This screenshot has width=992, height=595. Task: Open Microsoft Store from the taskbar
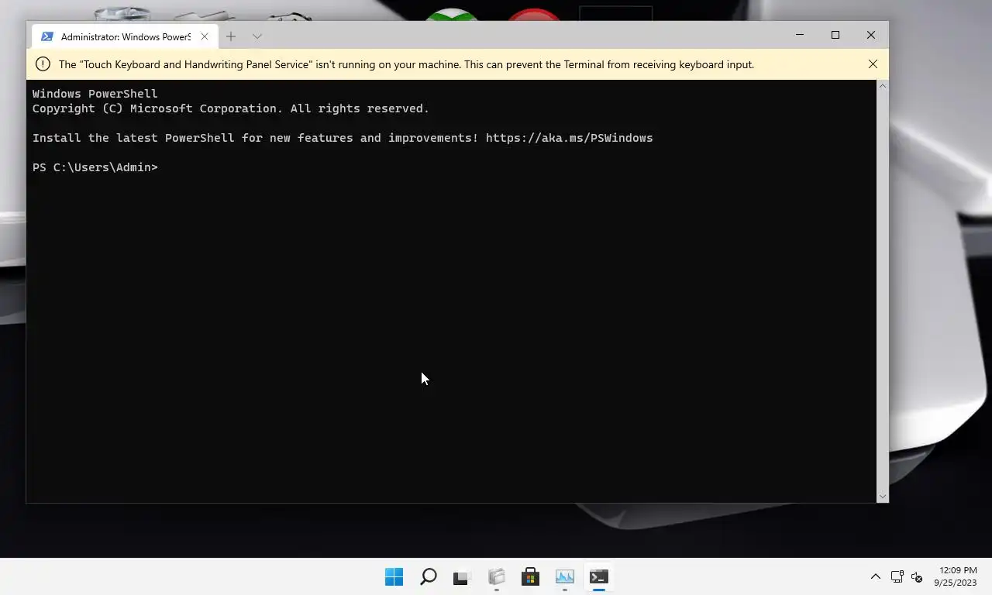530,577
